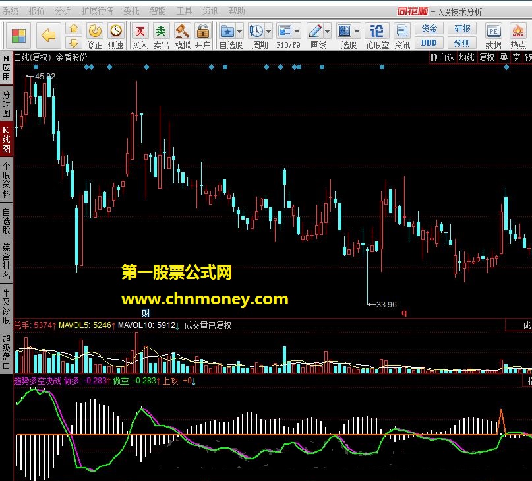Open the 报价 menu
Viewport: 532px width, 481px height.
[37, 11]
